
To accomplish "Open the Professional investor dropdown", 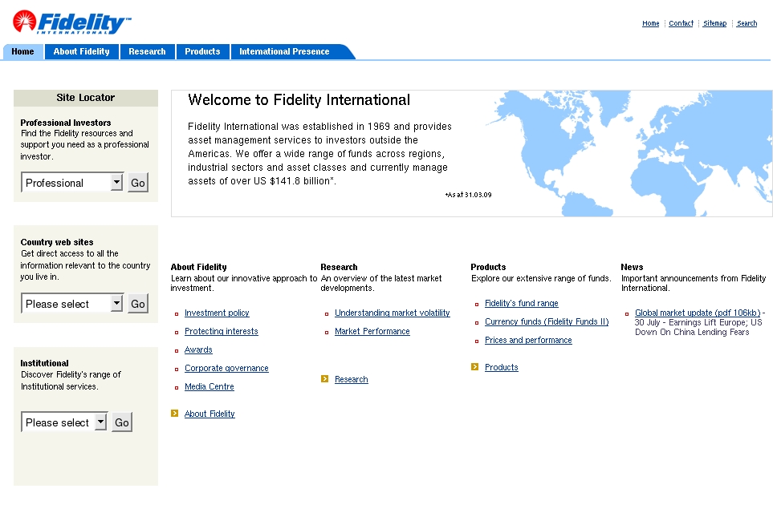I will click(72, 183).
